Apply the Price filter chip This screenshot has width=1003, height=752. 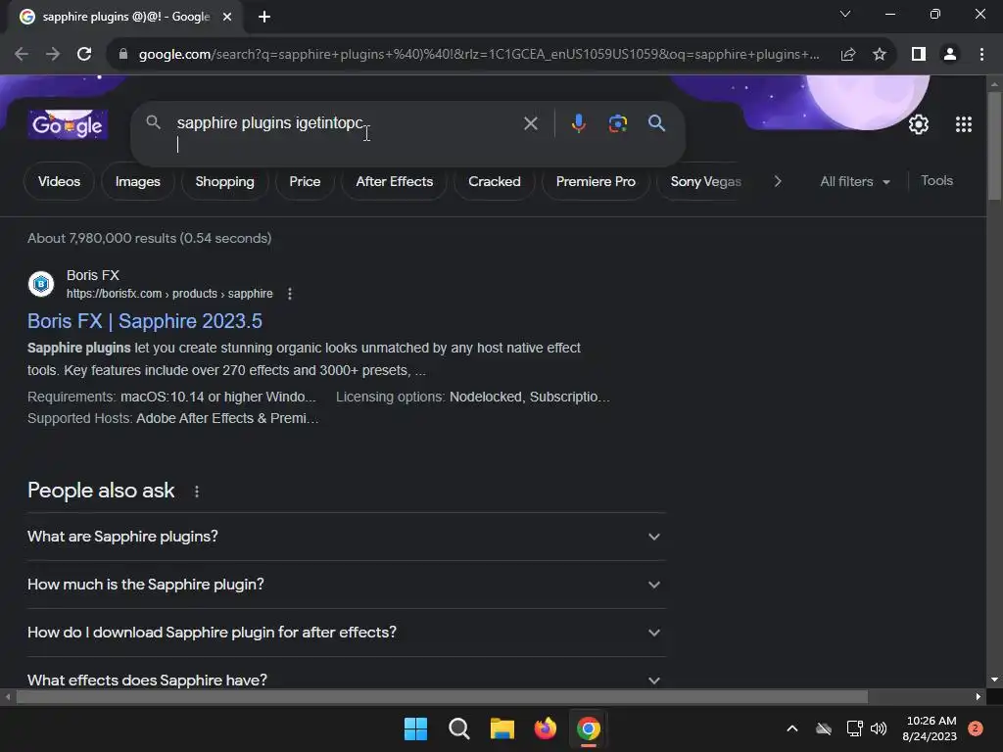coord(305,181)
